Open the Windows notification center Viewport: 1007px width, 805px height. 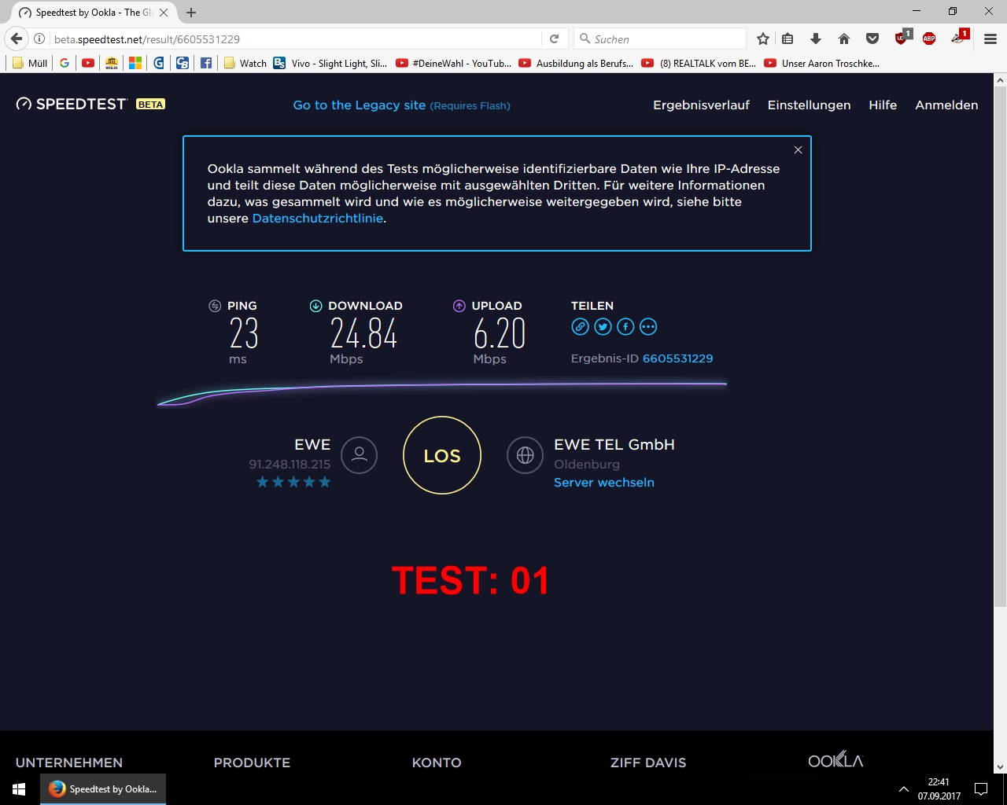tap(981, 788)
